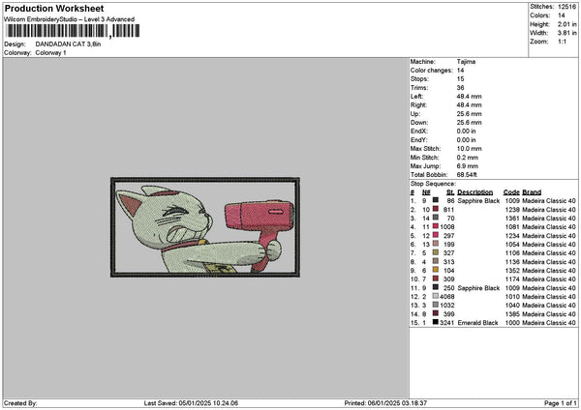Image resolution: width=581 pixels, height=410 pixels.
Task: Select the Emerald Black description text
Action: (477, 323)
